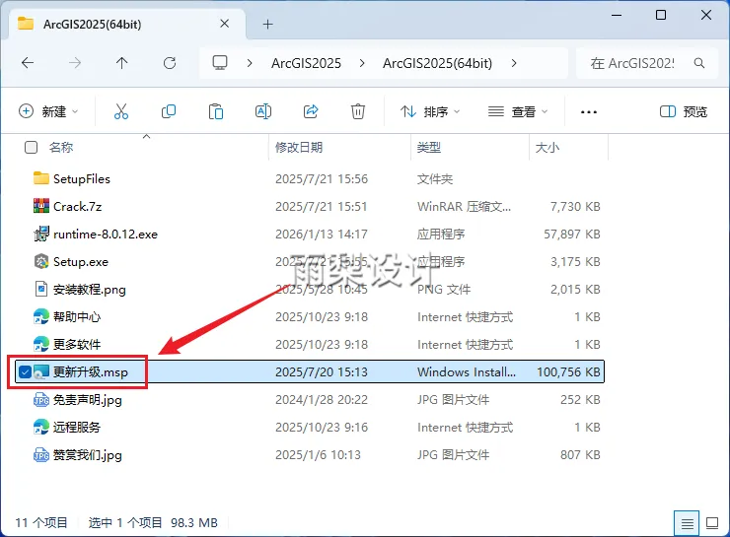Click the size value 100,756 KB
This screenshot has width=730, height=537.
tap(568, 371)
